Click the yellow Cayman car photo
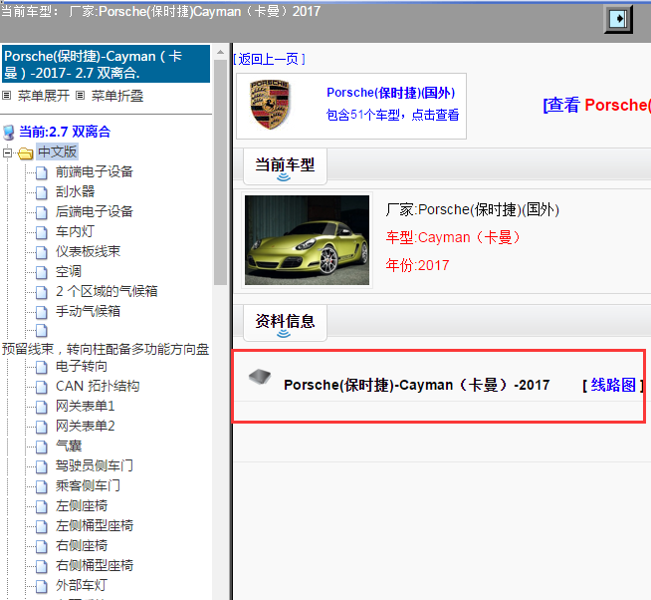651x600 pixels. tap(307, 240)
